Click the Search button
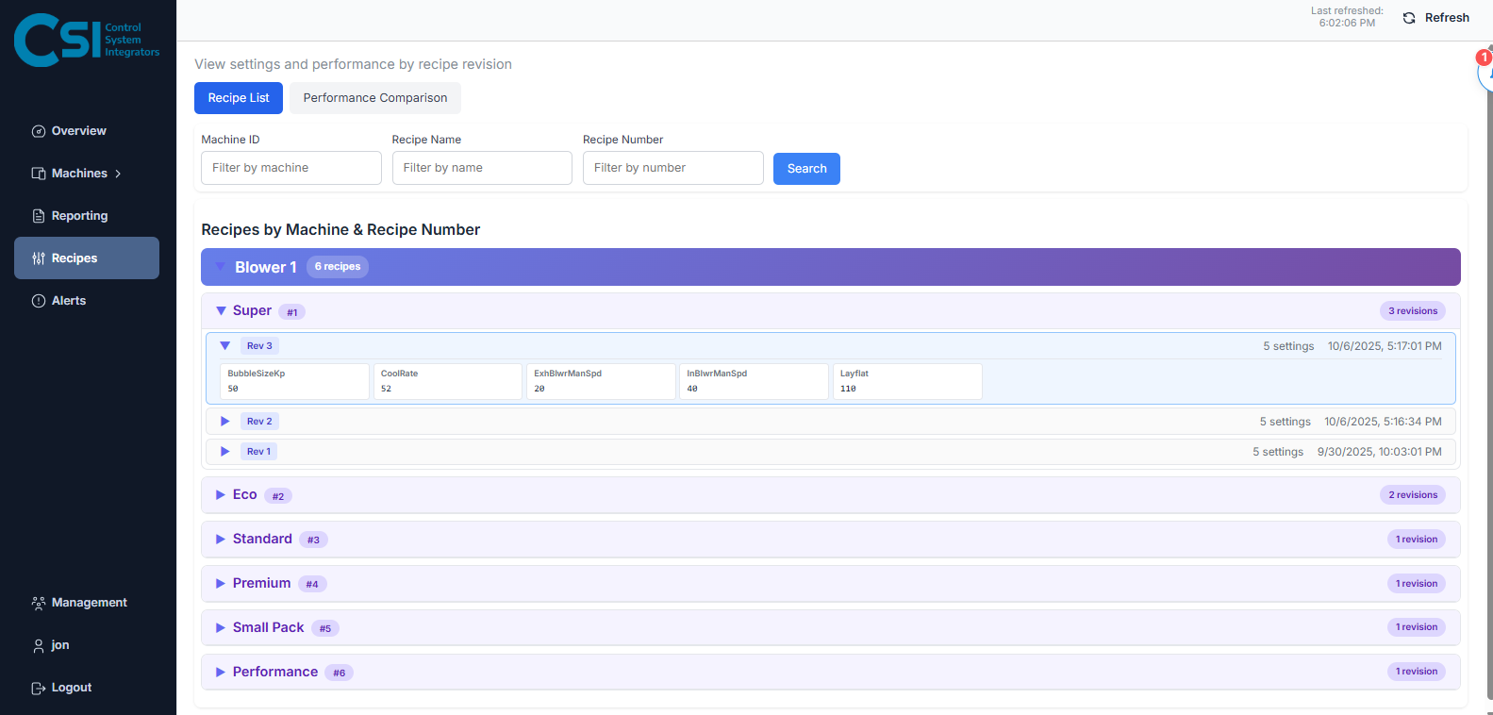The width and height of the screenshot is (1493, 715). point(806,169)
